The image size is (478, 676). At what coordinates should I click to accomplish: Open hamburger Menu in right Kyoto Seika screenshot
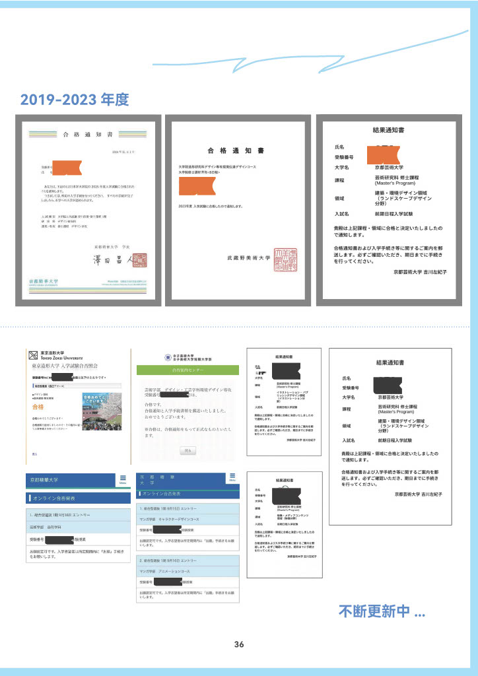[232, 477]
